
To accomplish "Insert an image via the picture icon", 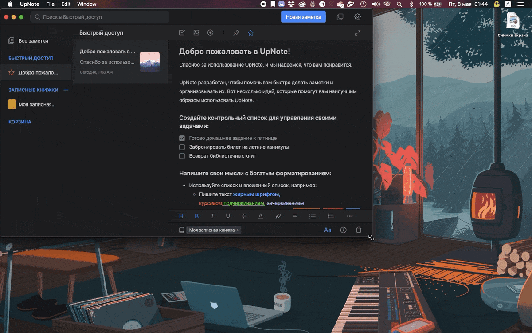I will (x=196, y=32).
